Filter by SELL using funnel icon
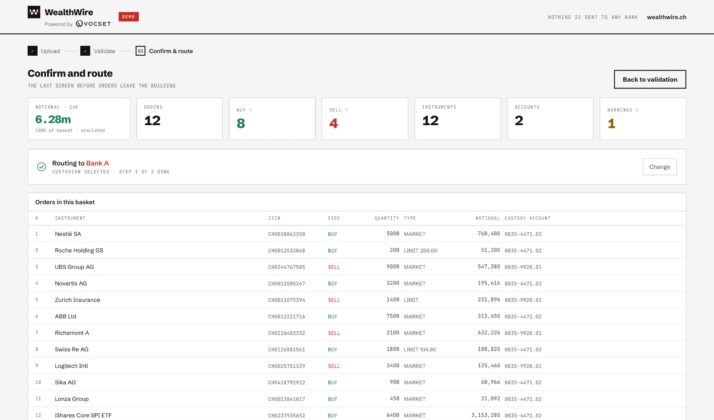Viewport: 714px width, 420px height. [347, 110]
